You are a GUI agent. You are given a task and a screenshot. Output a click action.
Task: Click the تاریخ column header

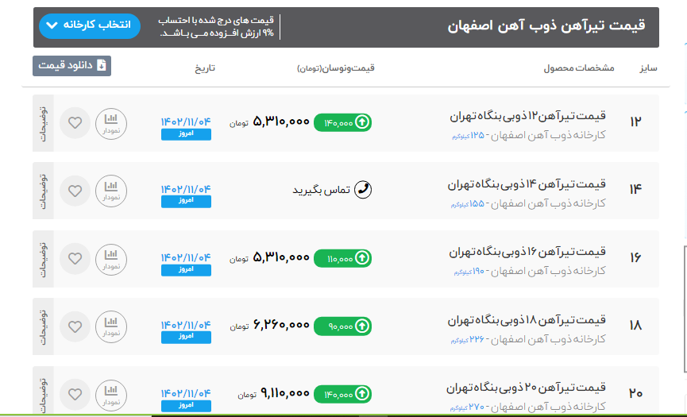click(205, 68)
